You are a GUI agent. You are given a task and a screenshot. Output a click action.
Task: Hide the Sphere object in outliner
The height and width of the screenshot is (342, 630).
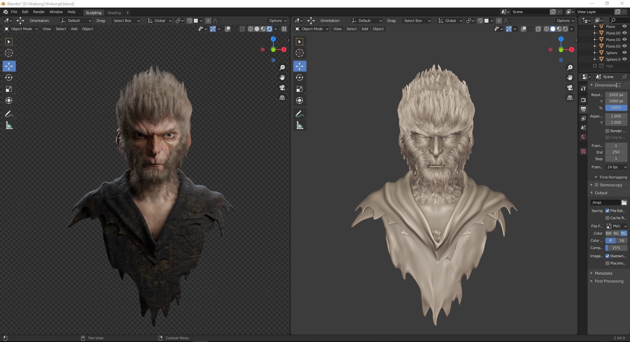coord(624,53)
